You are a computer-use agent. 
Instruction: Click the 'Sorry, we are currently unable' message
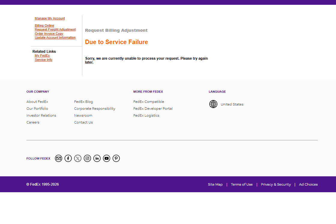pyautogui.click(x=146, y=60)
